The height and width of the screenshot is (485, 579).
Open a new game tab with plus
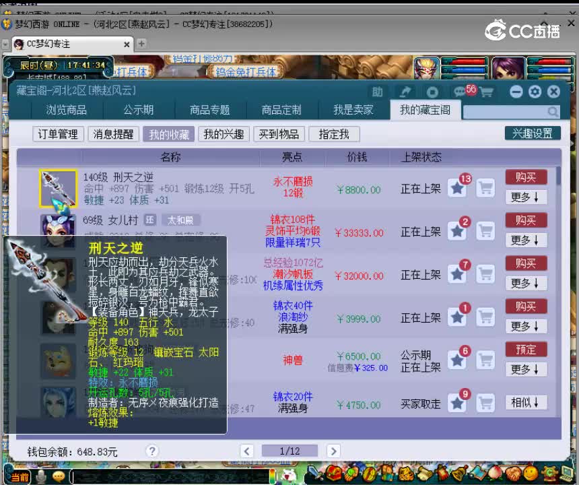[x=141, y=44]
